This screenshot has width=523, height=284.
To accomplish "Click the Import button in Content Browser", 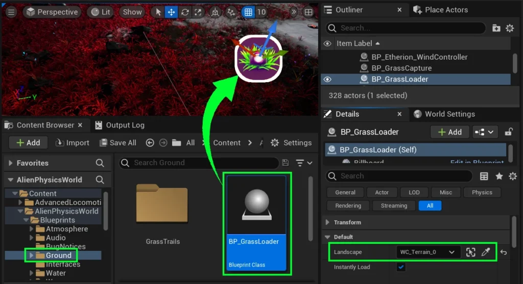I will [x=73, y=143].
